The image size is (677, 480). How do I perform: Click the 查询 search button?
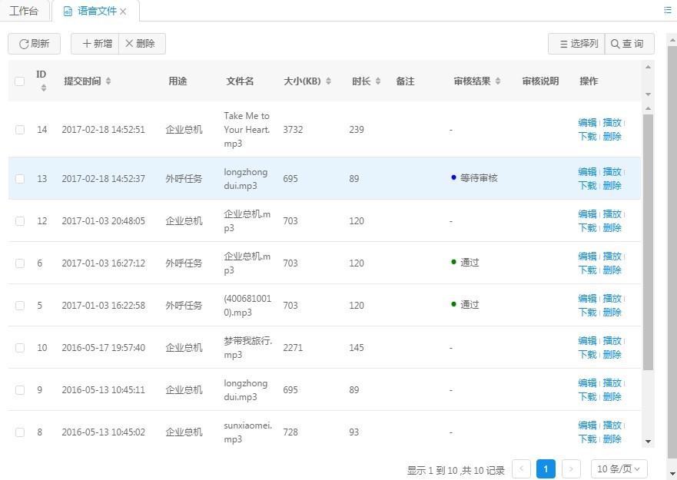(x=629, y=44)
